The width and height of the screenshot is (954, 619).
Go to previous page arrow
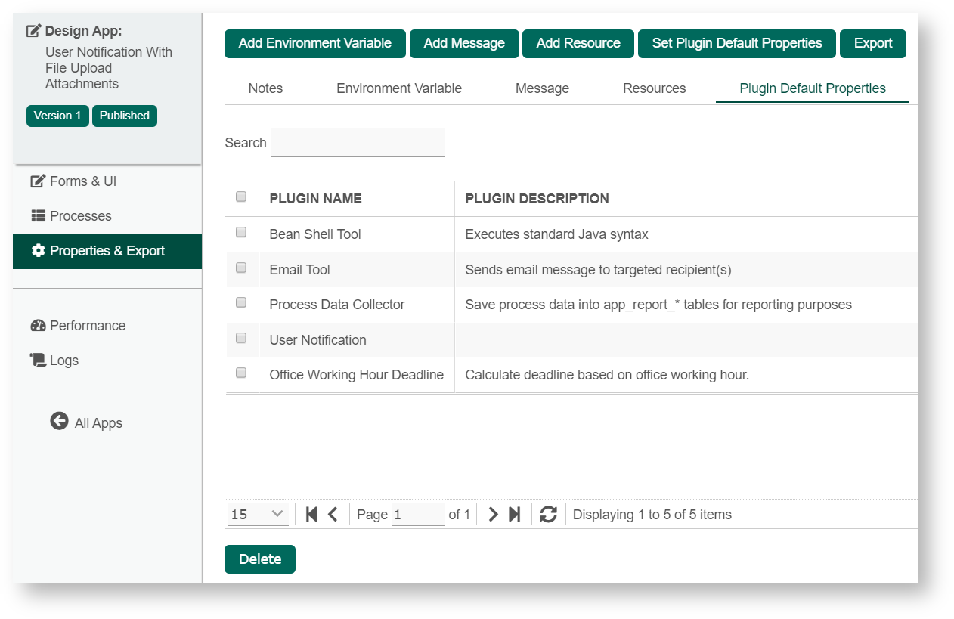(333, 515)
